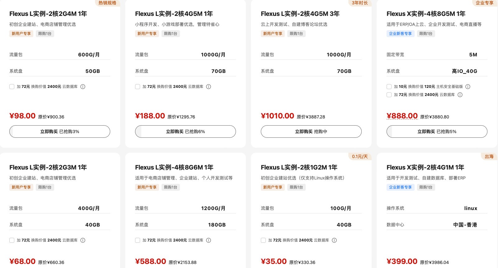Click info icon beside Flexus X 4核8G5M 云数据库 add-on
This screenshot has width=498, height=268.
point(460,95)
